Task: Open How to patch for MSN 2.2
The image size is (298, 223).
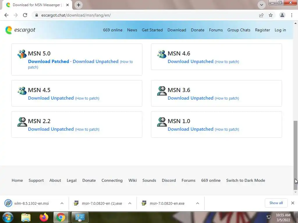Action: (x=87, y=130)
